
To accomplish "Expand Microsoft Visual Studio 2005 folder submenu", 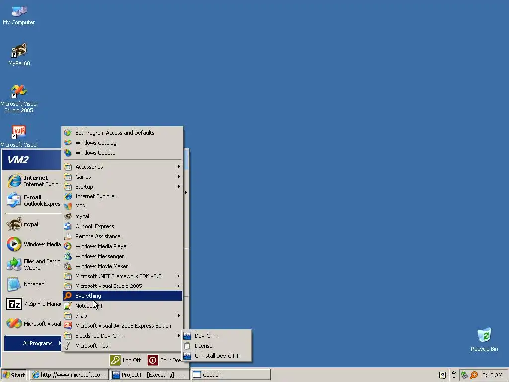I will (x=122, y=286).
